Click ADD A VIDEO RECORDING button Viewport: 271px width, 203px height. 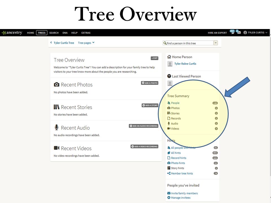[145, 147]
